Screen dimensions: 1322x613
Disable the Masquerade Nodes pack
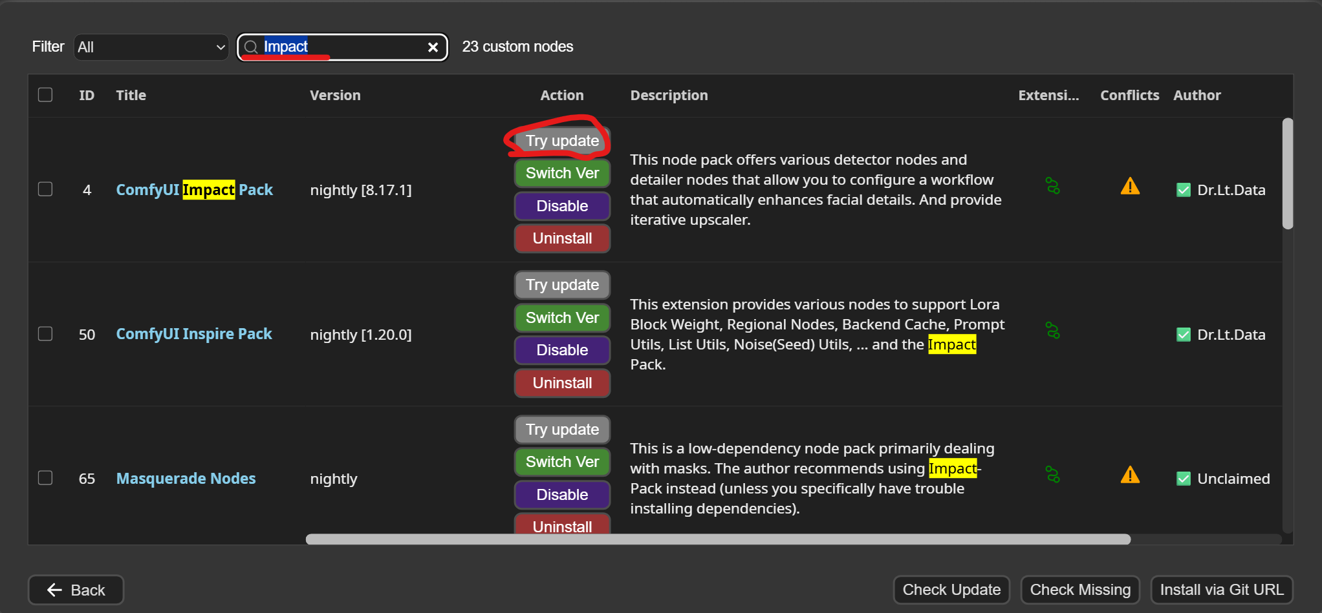[x=562, y=495]
